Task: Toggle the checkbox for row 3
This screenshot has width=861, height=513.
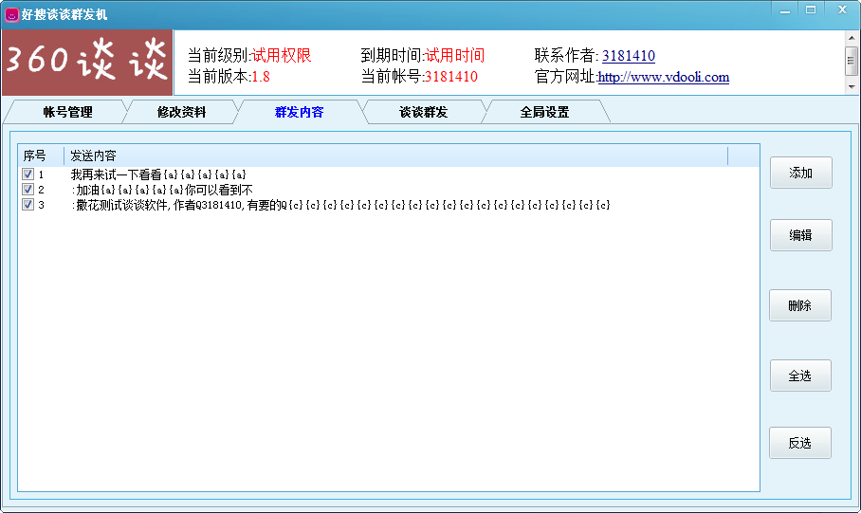Action: (28, 204)
